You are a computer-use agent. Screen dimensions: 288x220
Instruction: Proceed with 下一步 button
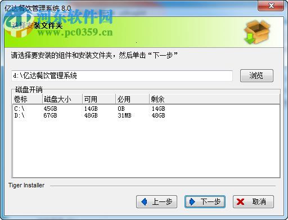click(x=205, y=202)
